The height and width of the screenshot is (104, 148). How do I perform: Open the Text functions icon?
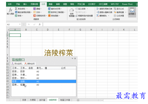pos(34,12)
